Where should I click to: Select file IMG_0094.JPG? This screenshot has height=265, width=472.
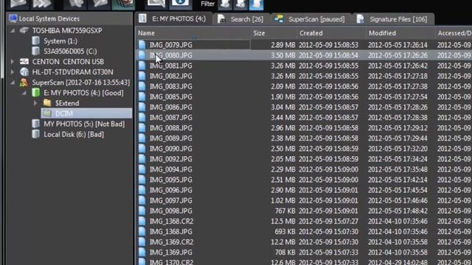click(x=170, y=169)
